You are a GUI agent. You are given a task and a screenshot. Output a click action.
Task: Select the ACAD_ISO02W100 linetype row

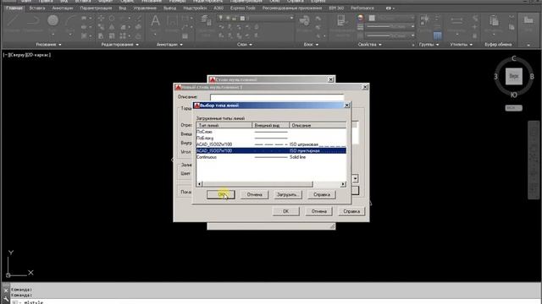pos(271,144)
